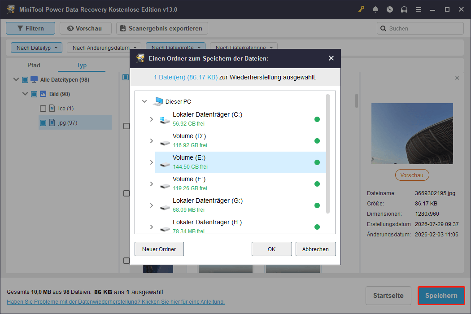471x314 pixels.
Task: Expand Volume (F:) folder tree
Action: [152, 184]
